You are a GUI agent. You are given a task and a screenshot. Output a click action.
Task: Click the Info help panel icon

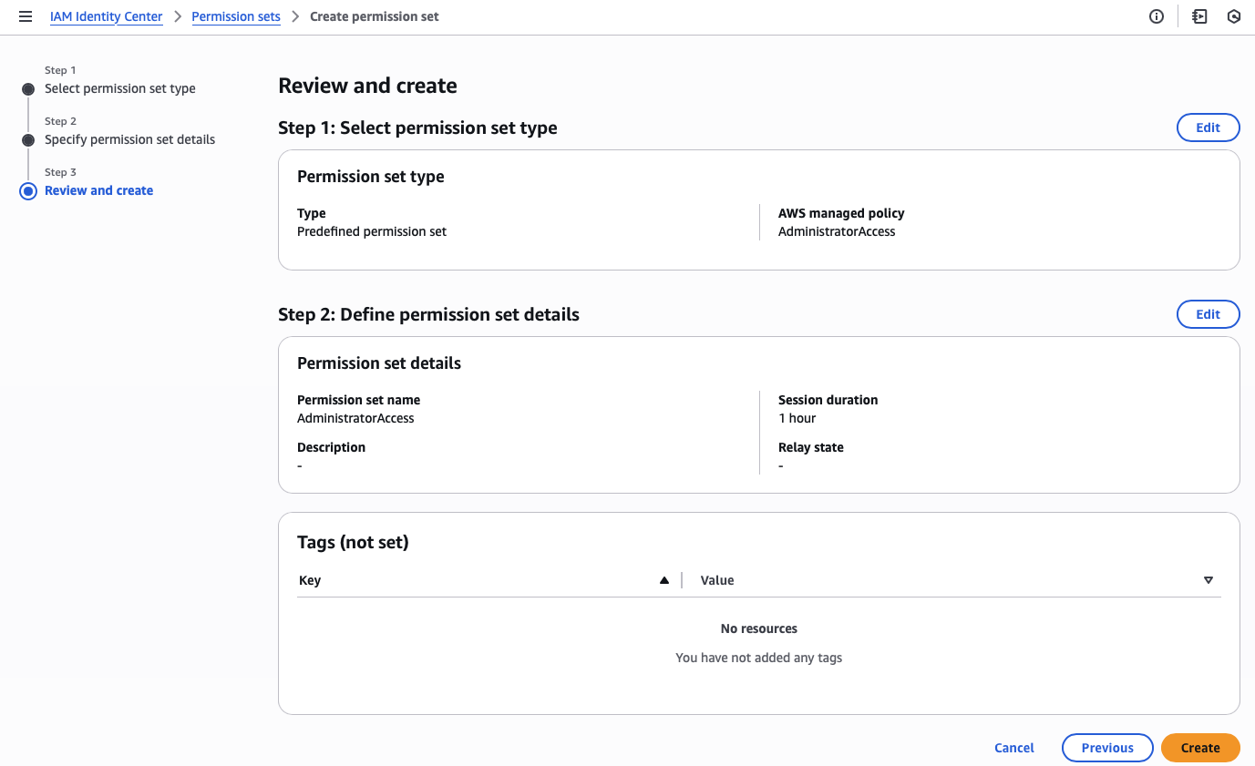pyautogui.click(x=1156, y=16)
